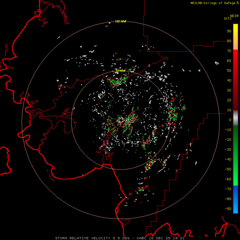This screenshot has height=240, width=240.
Task: Pick the bright green -50 knot color band
Action: click(x=235, y=169)
